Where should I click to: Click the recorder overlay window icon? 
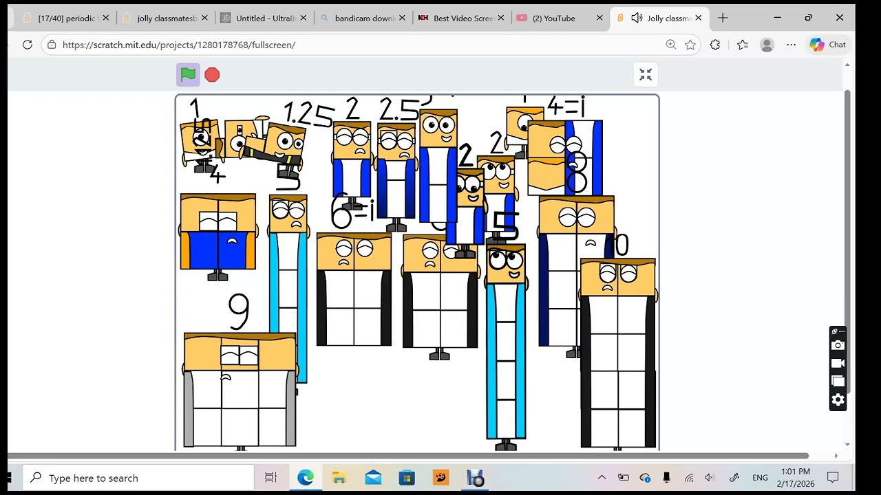pyautogui.click(x=838, y=382)
